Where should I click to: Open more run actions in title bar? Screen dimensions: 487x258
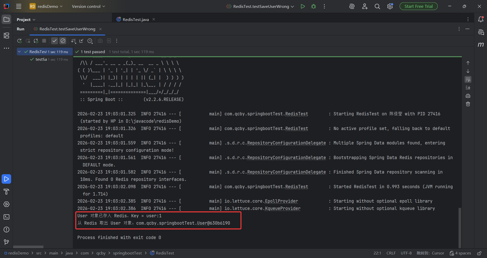[324, 6]
